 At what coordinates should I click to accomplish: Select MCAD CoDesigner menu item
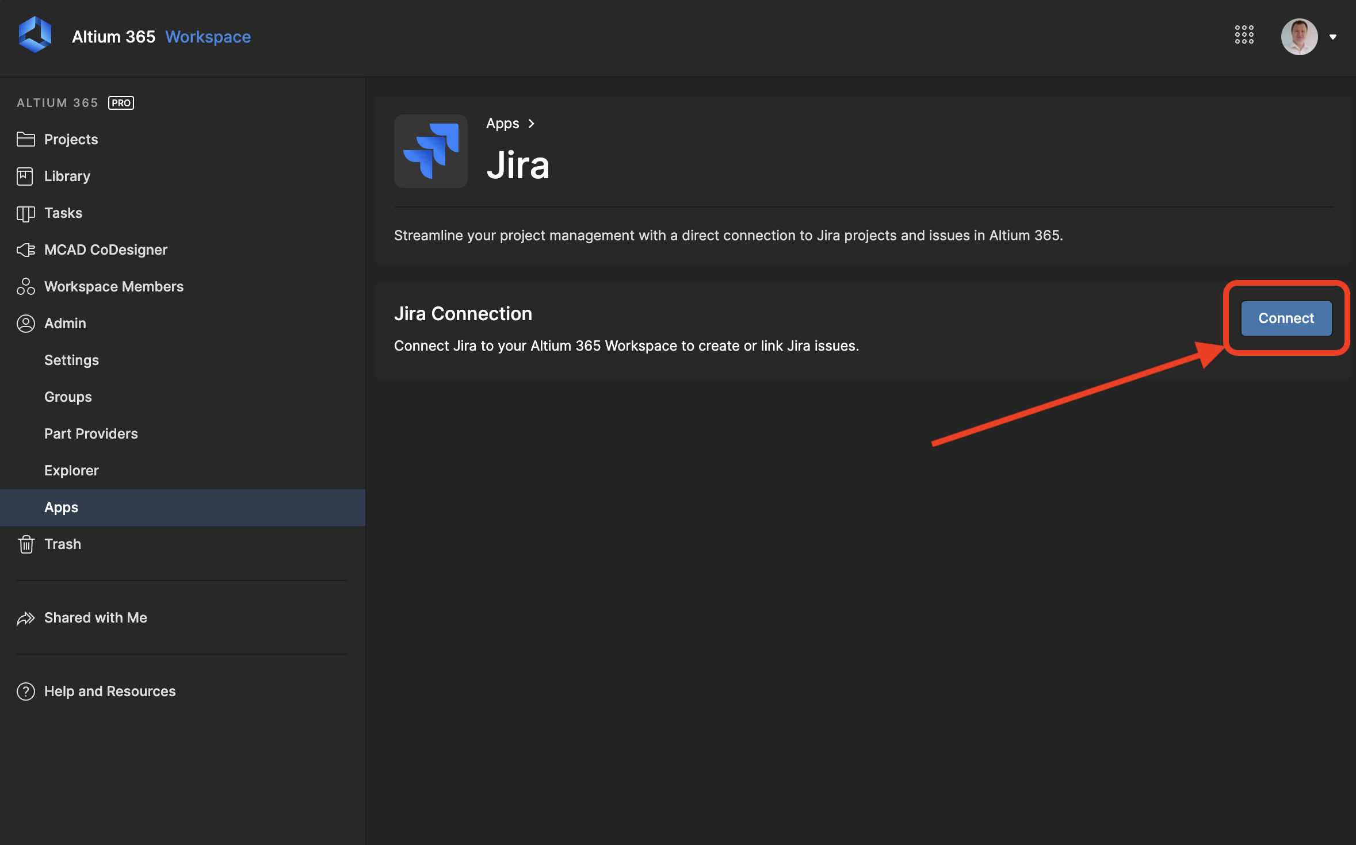[x=182, y=249]
